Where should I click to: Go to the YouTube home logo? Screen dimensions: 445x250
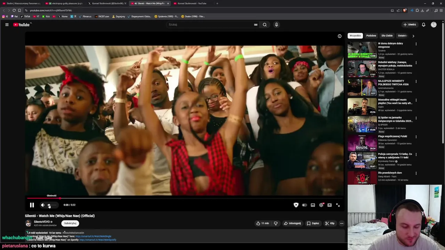click(x=22, y=25)
